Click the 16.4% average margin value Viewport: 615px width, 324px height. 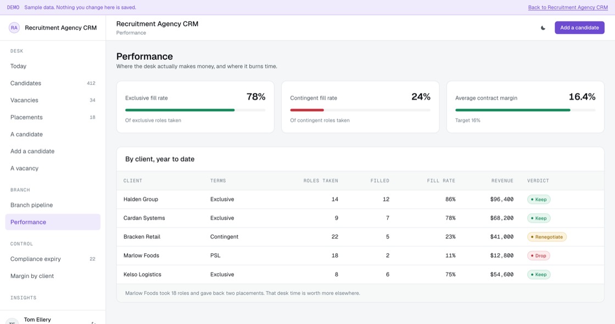[x=582, y=97]
